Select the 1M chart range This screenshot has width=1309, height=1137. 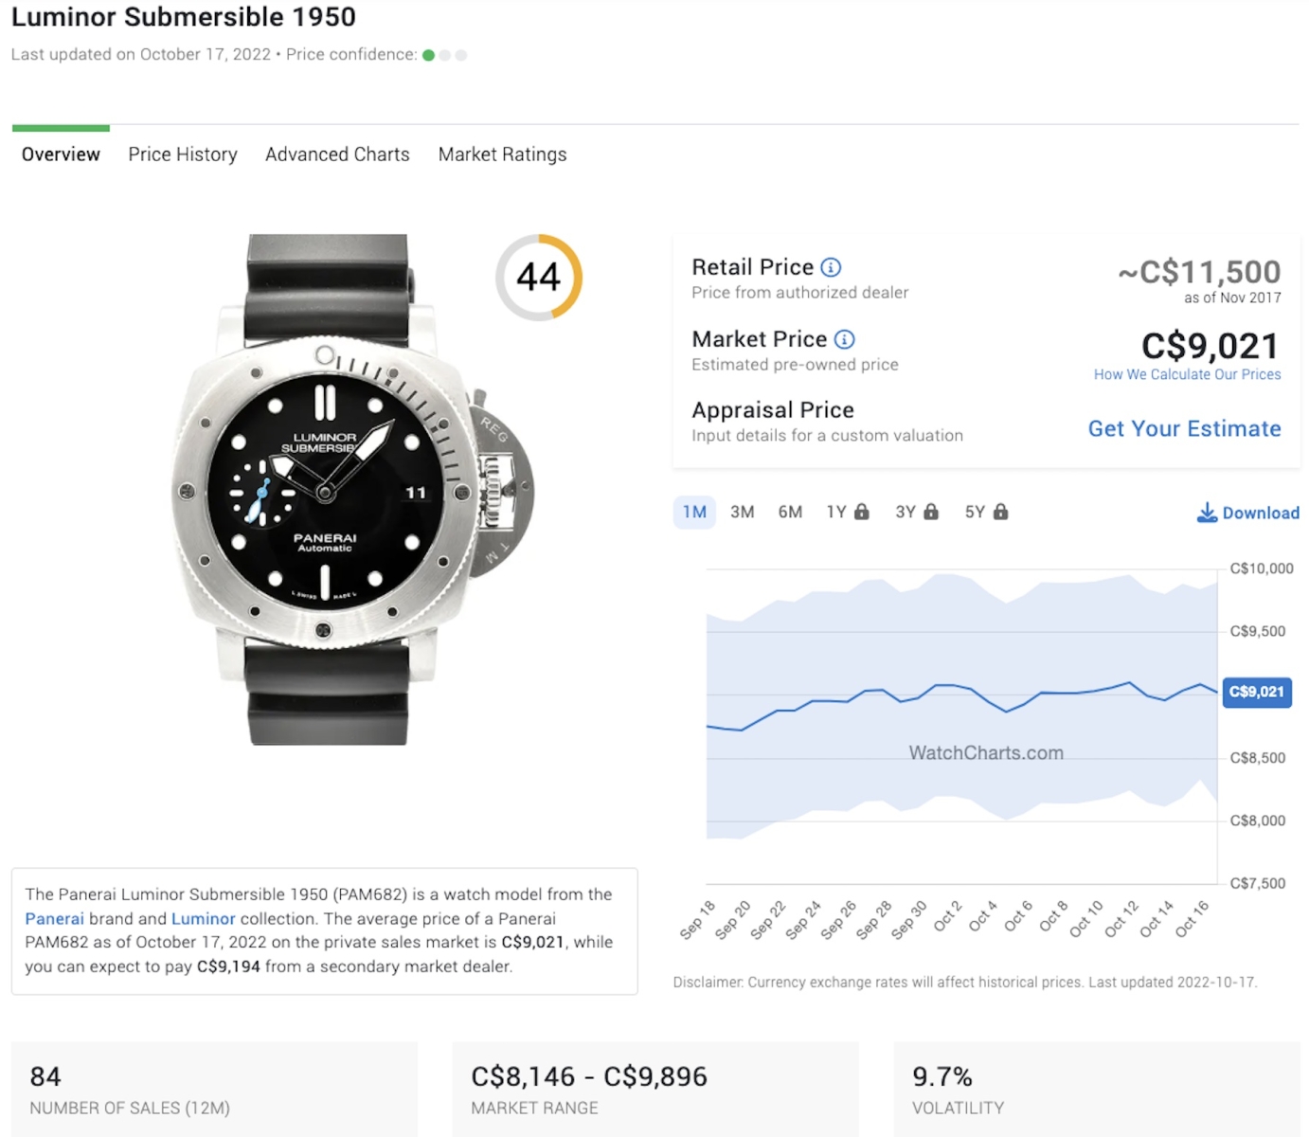pyautogui.click(x=694, y=512)
